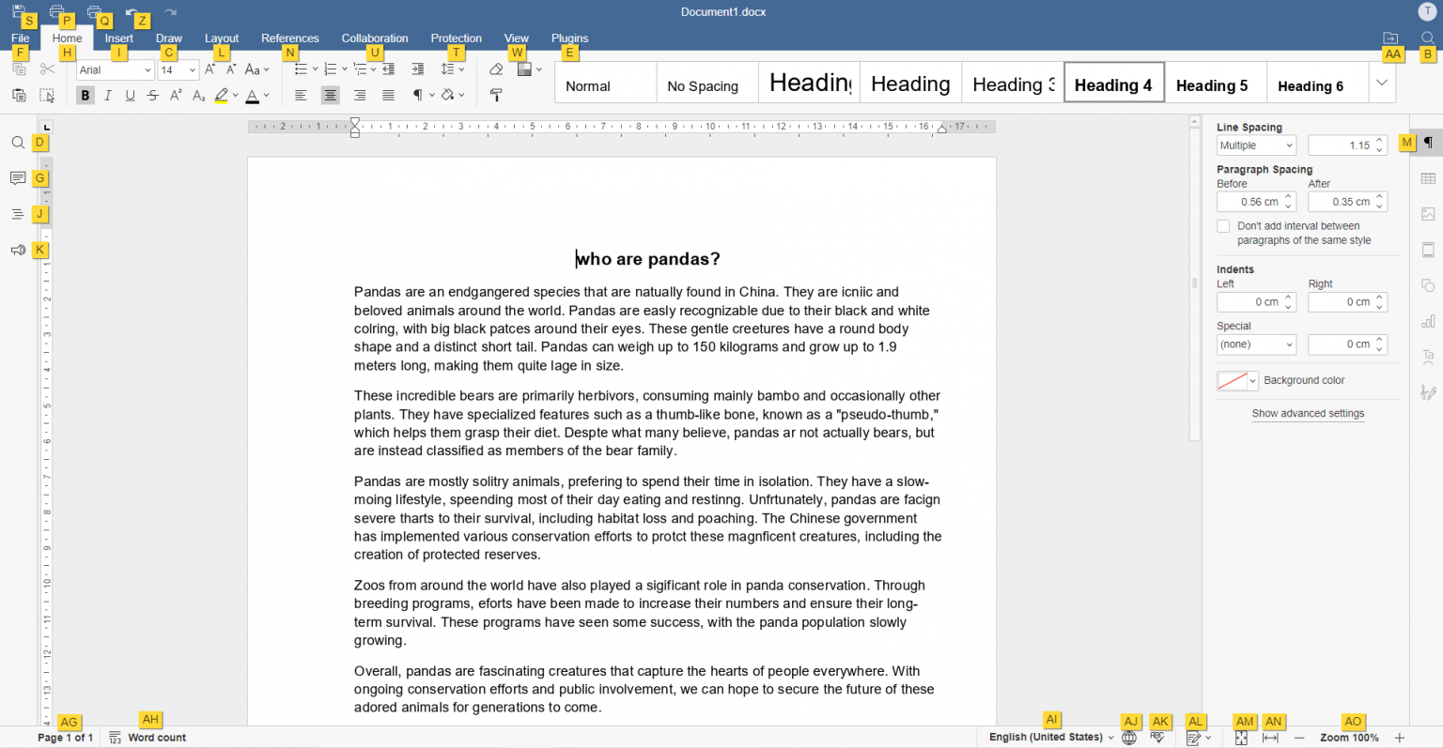Image resolution: width=1443 pixels, height=748 pixels.
Task: Toggle bold formatting off
Action: click(x=85, y=95)
